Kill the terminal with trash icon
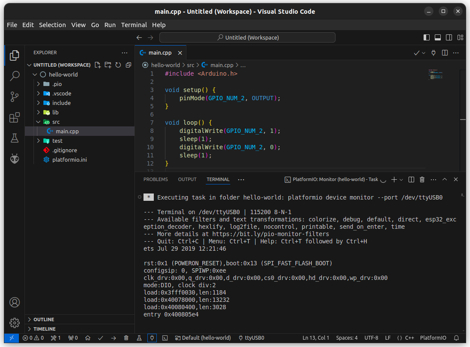The height and width of the screenshot is (347, 470). pyautogui.click(x=422, y=179)
